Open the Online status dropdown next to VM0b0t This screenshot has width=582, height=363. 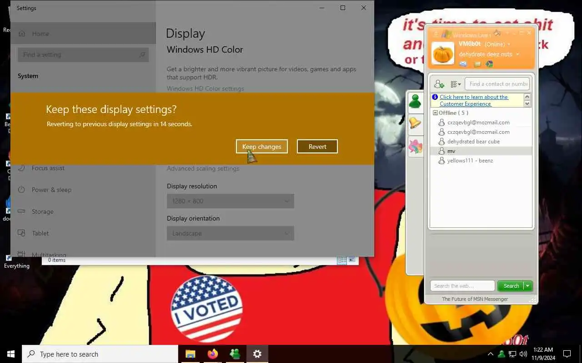point(509,44)
